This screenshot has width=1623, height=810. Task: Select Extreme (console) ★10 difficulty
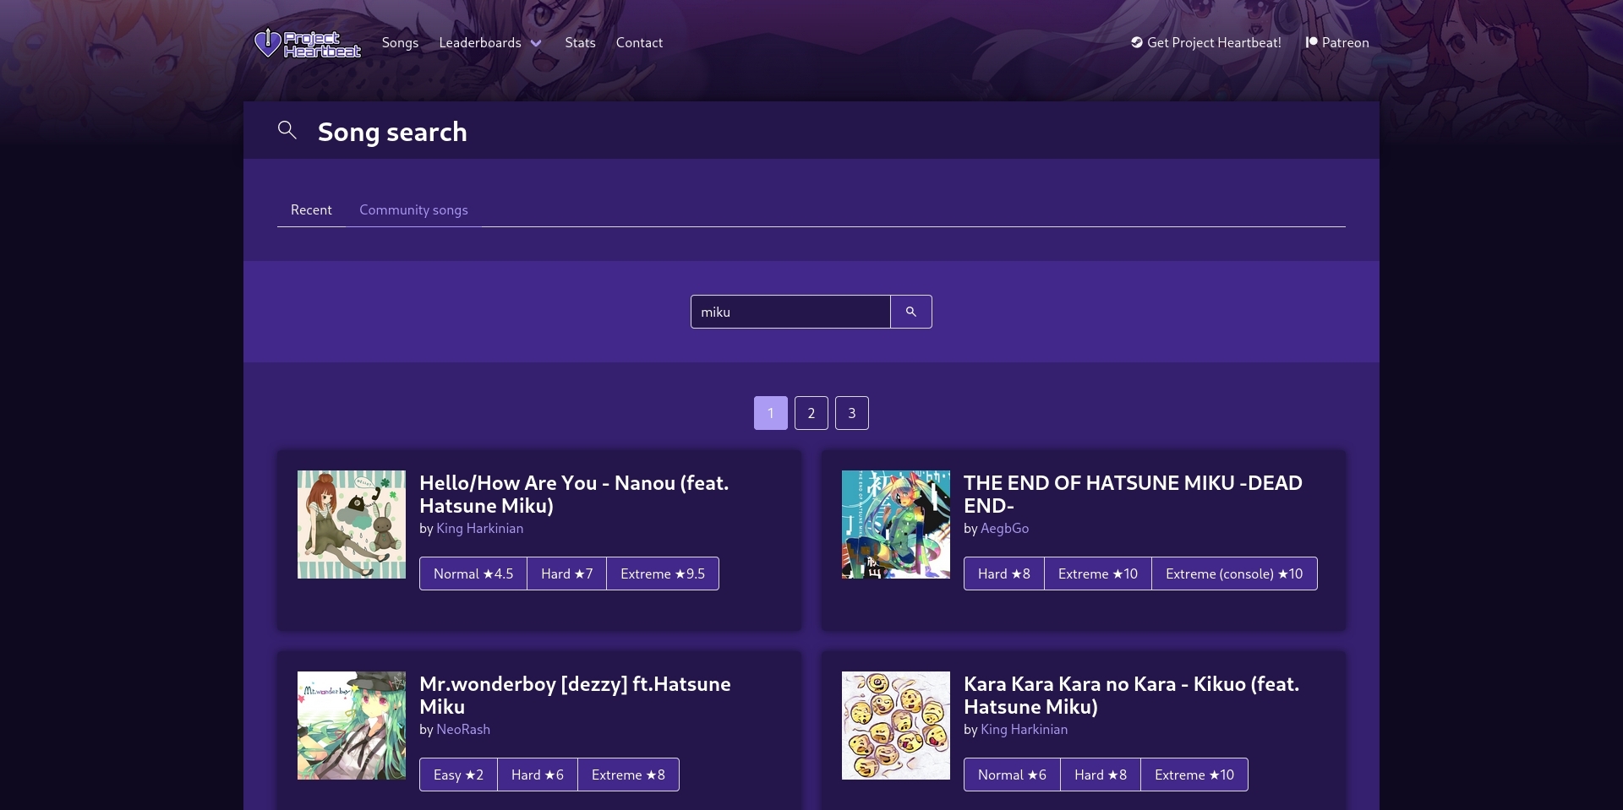pos(1234,574)
